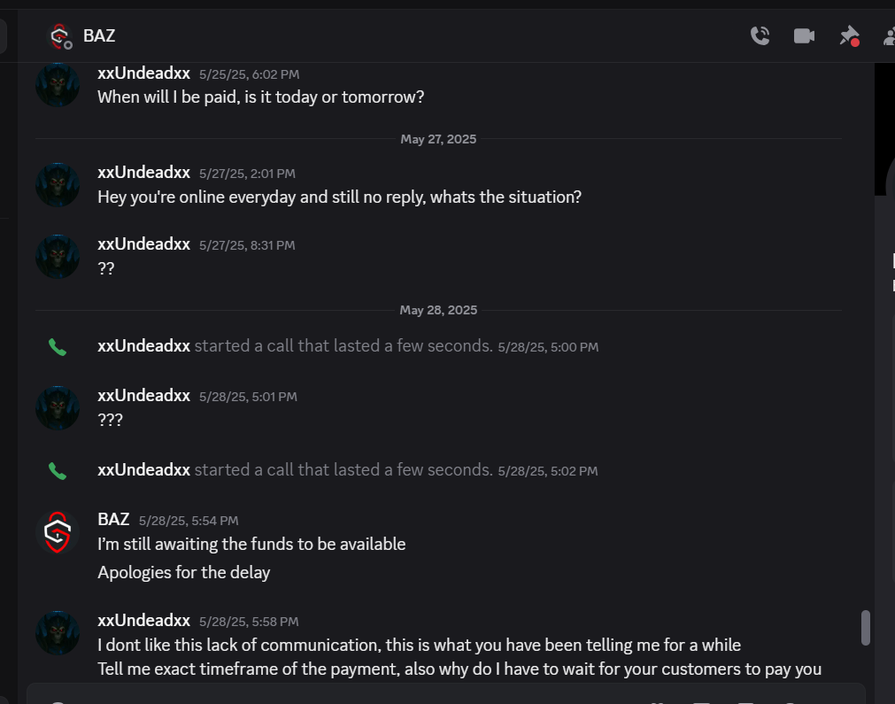This screenshot has height=704, width=895.
Task: Click the message 'Apologies for the delay'
Action: tap(184, 572)
